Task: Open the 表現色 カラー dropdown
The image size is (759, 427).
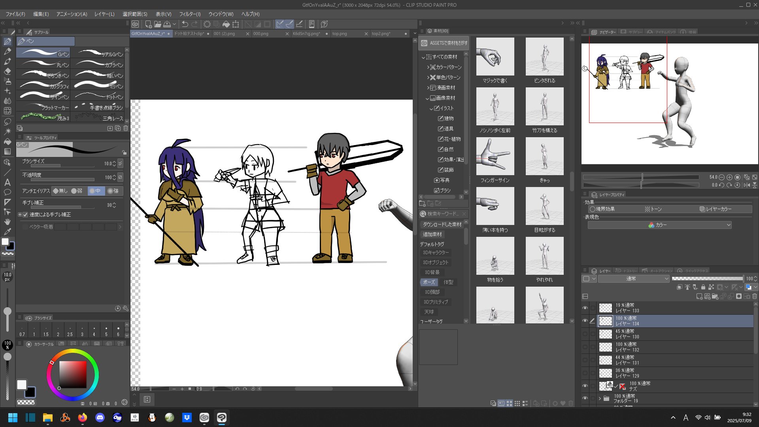Action: 659,225
